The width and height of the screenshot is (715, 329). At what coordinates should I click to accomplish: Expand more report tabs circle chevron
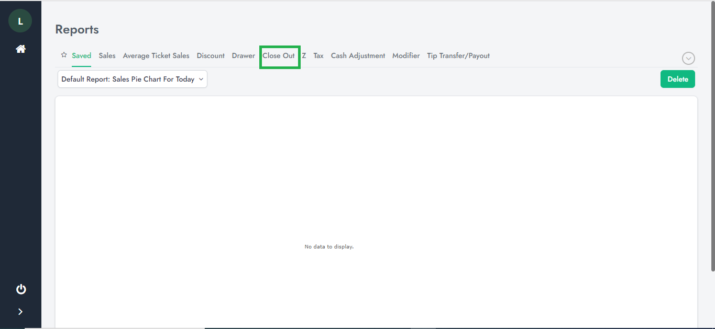(x=688, y=59)
